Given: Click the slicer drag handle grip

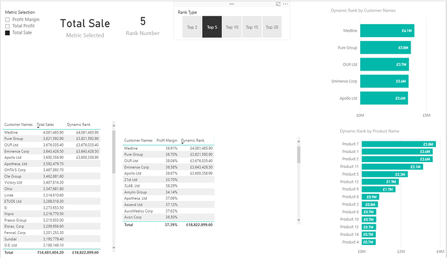Looking at the screenshot, I should (x=232, y=4).
